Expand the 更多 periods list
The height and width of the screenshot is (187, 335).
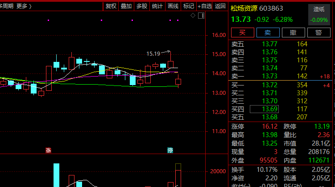pyautogui.click(x=21, y=6)
